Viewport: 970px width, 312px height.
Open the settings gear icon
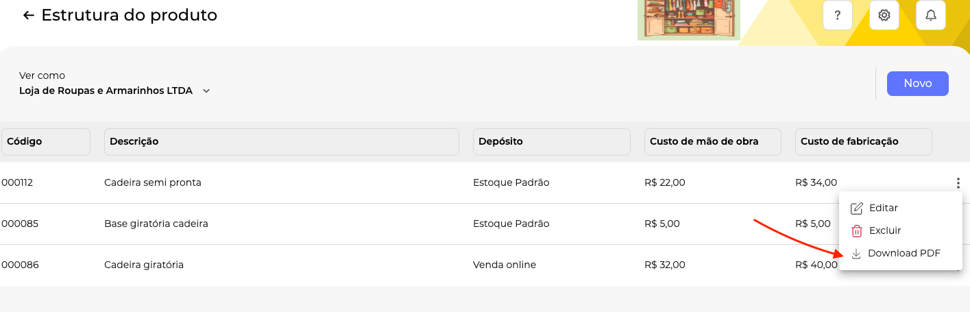[884, 15]
